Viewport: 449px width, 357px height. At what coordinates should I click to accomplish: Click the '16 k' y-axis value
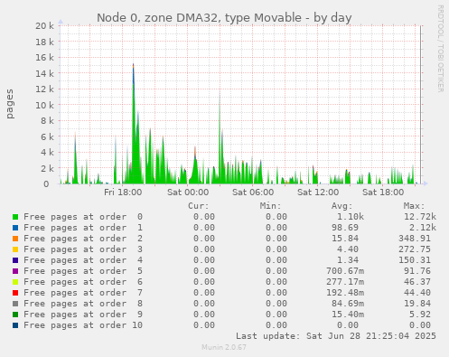pos(44,58)
